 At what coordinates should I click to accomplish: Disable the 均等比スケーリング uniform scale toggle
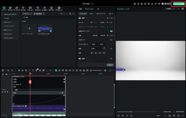click(x=111, y=31)
